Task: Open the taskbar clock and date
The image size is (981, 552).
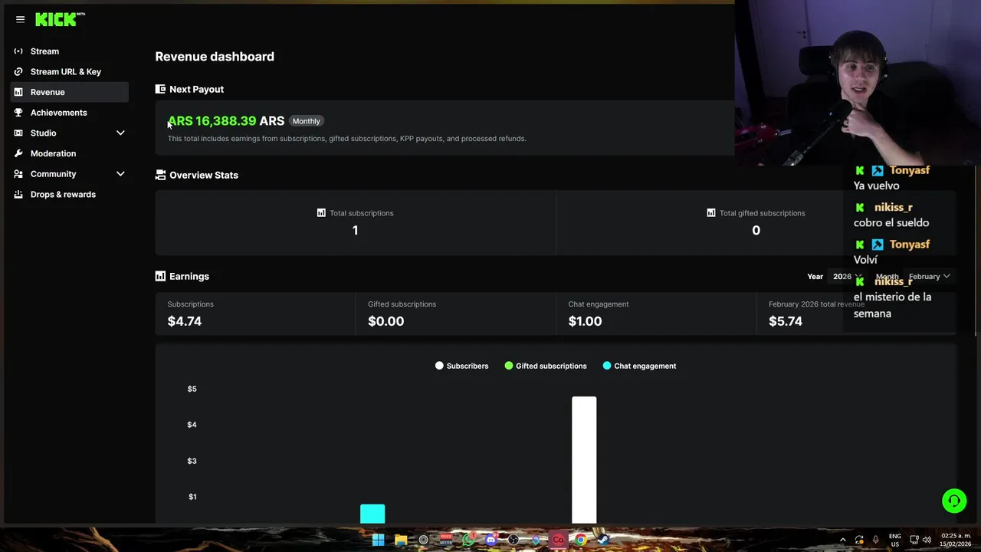Action: click(x=956, y=540)
